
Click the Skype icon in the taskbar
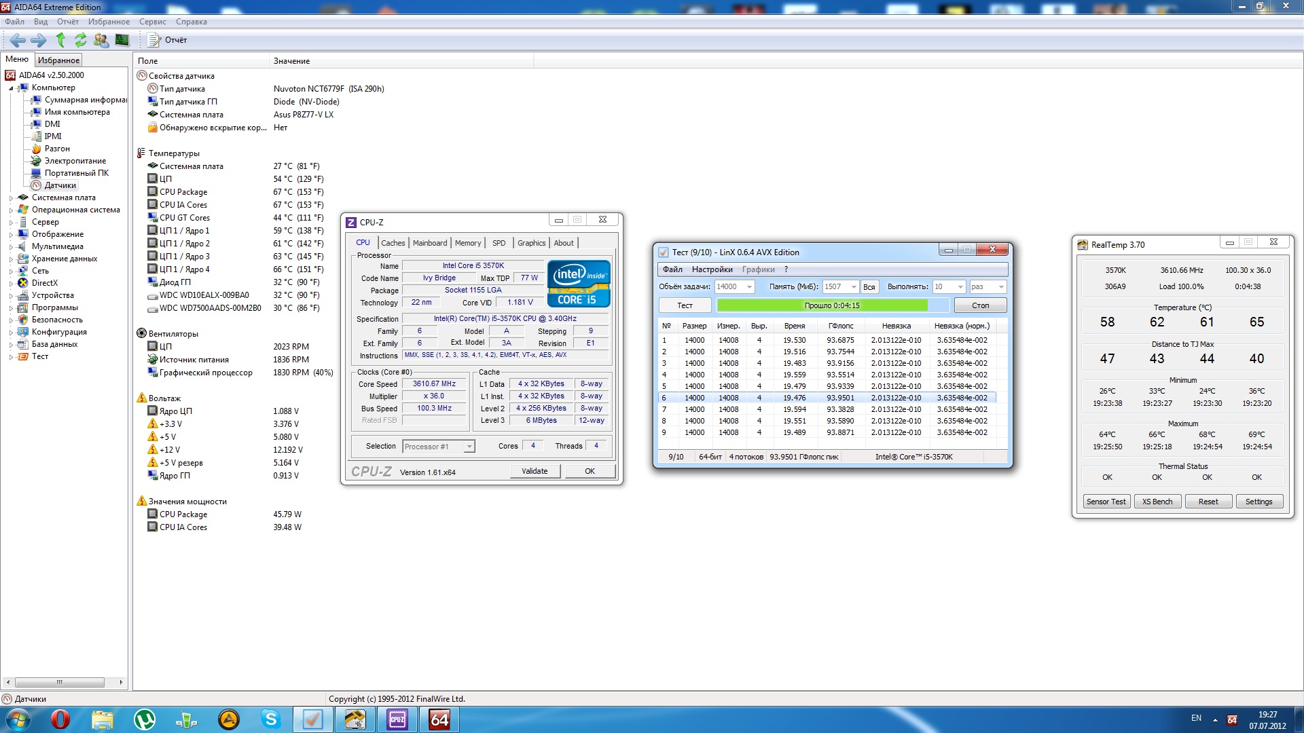point(270,719)
